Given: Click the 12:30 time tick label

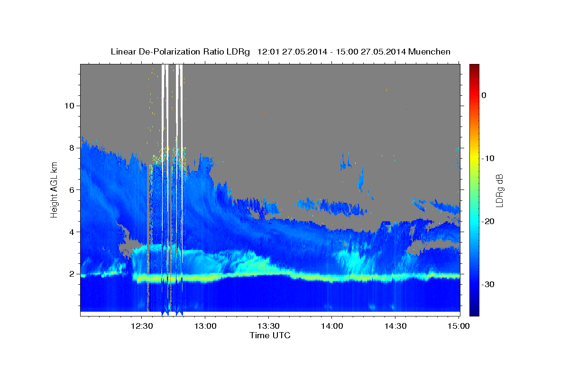Looking at the screenshot, I should coord(142,326).
